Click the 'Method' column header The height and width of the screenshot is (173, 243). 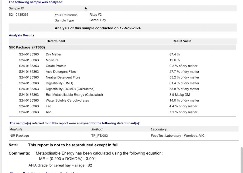[97, 129]
